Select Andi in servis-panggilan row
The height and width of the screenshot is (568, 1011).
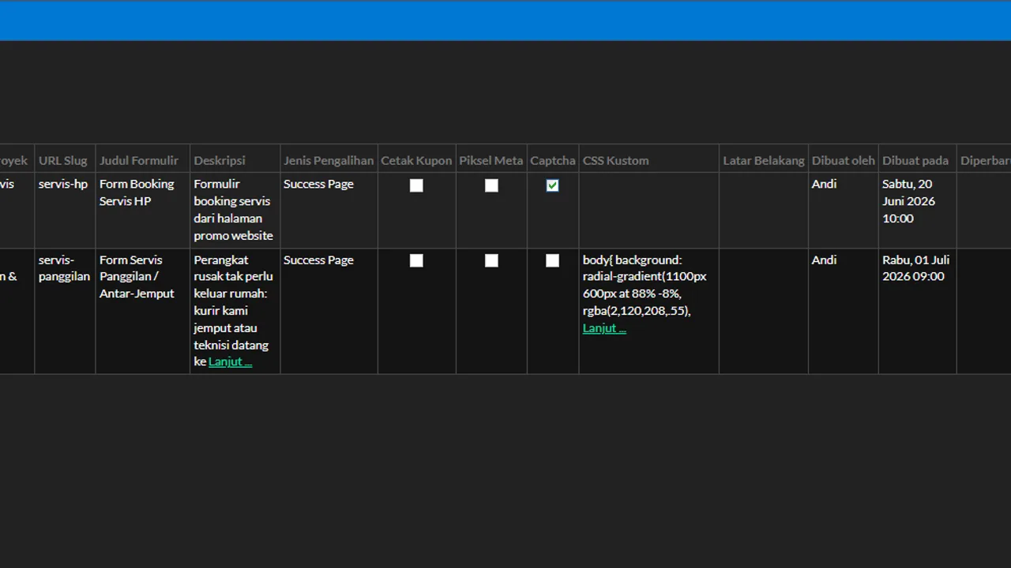coord(824,260)
